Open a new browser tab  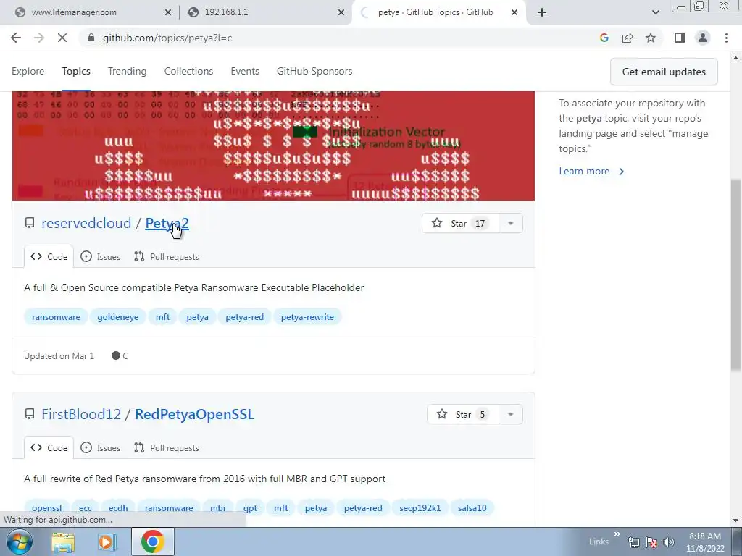point(542,12)
